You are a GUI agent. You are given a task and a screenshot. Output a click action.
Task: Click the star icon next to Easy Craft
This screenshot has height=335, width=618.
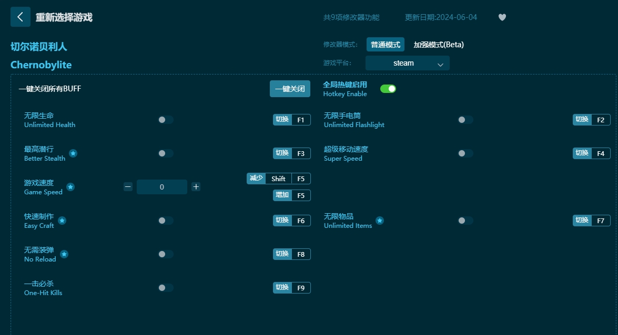point(62,221)
